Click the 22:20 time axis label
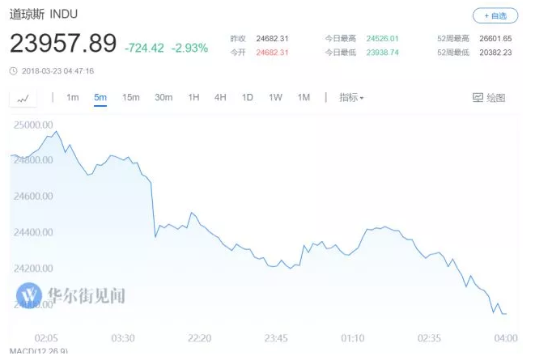The width and height of the screenshot is (535, 360). point(200,338)
